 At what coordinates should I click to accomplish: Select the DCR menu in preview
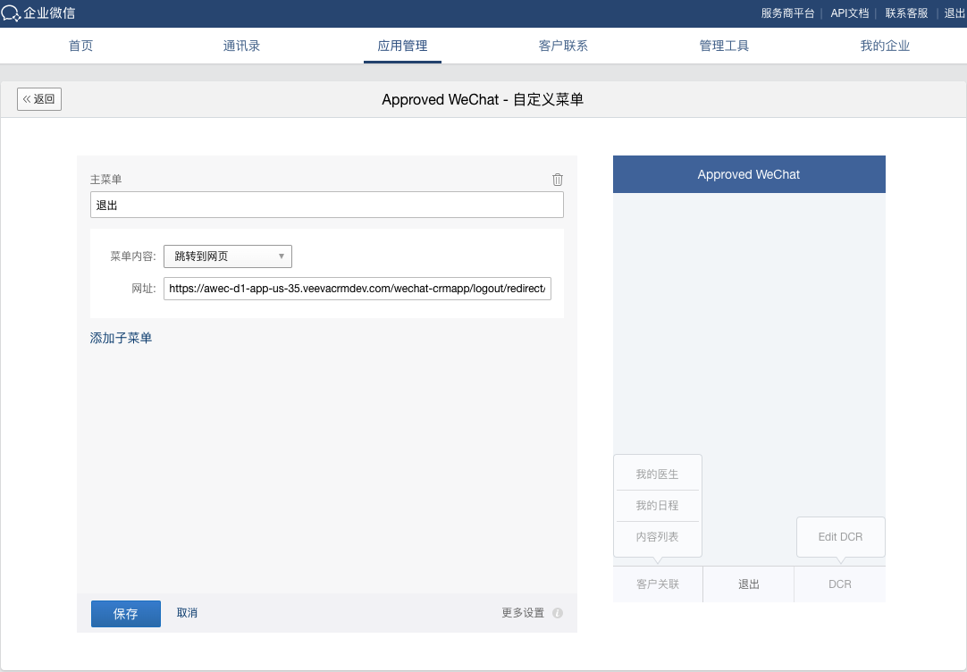click(839, 584)
